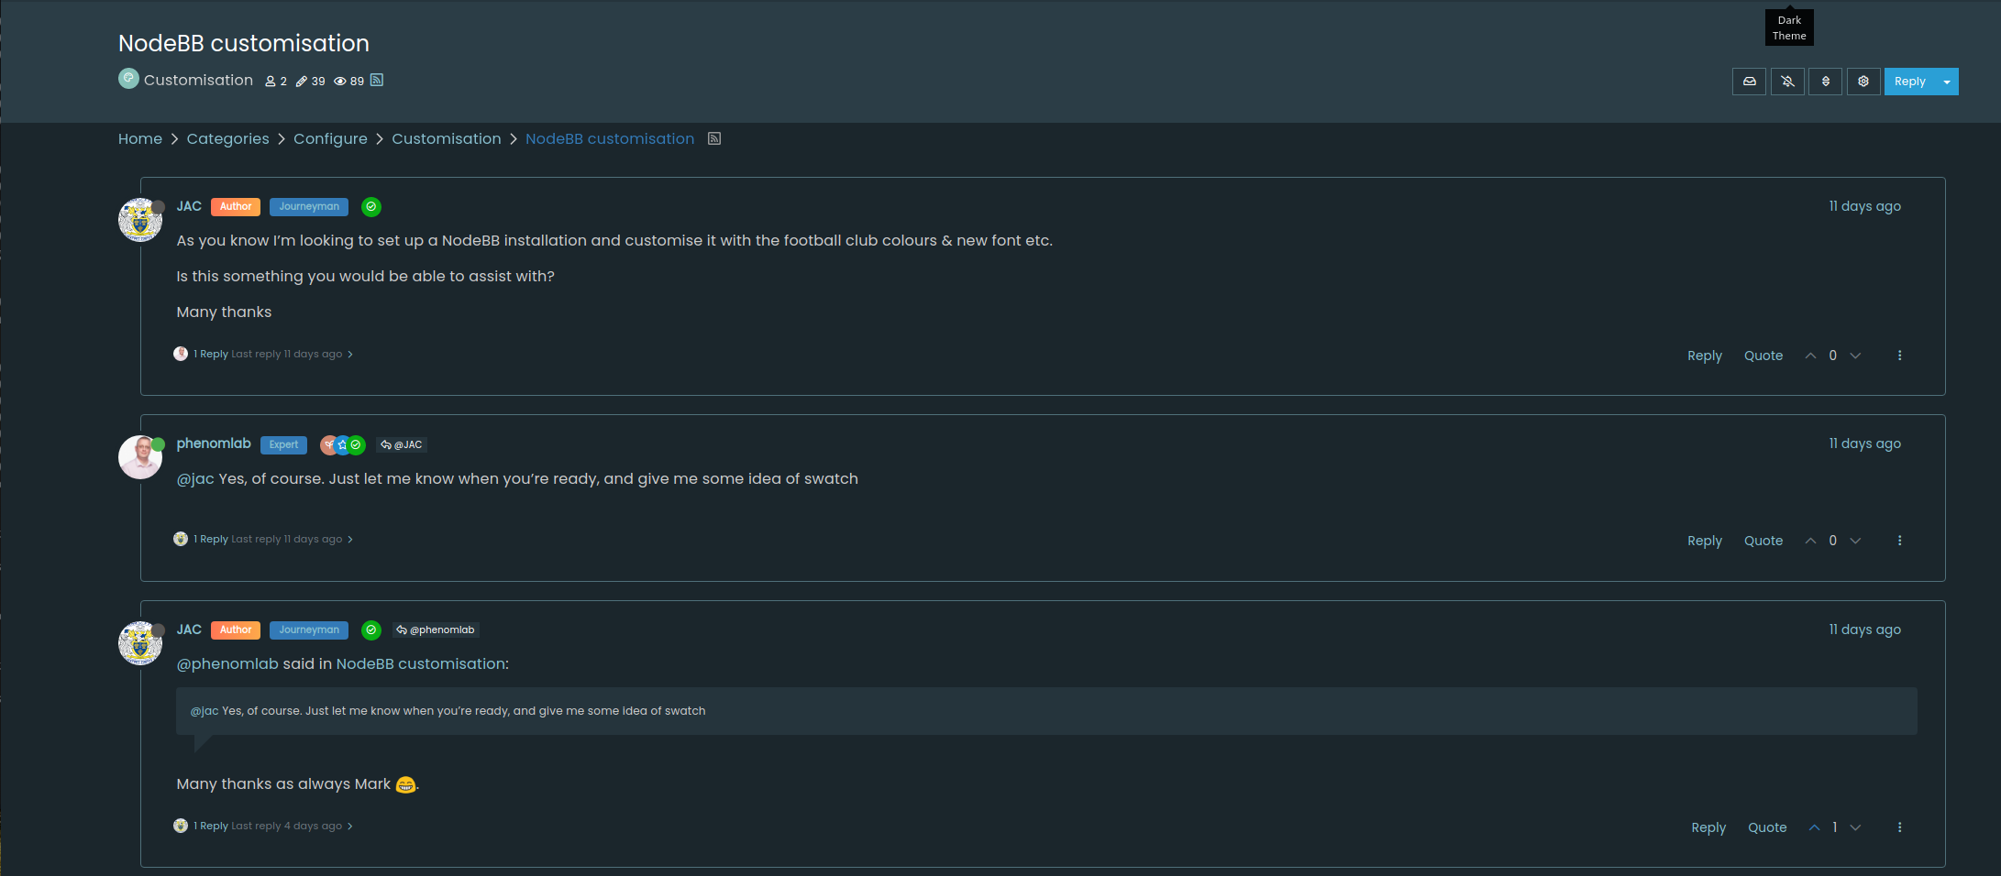Go to Categories in the breadcrumb
Screen dimensions: 2001x876
coord(227,138)
